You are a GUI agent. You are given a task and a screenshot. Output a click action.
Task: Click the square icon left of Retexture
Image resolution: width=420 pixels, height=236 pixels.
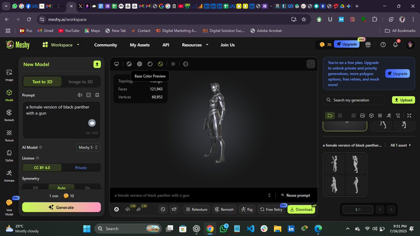[x=163, y=209]
